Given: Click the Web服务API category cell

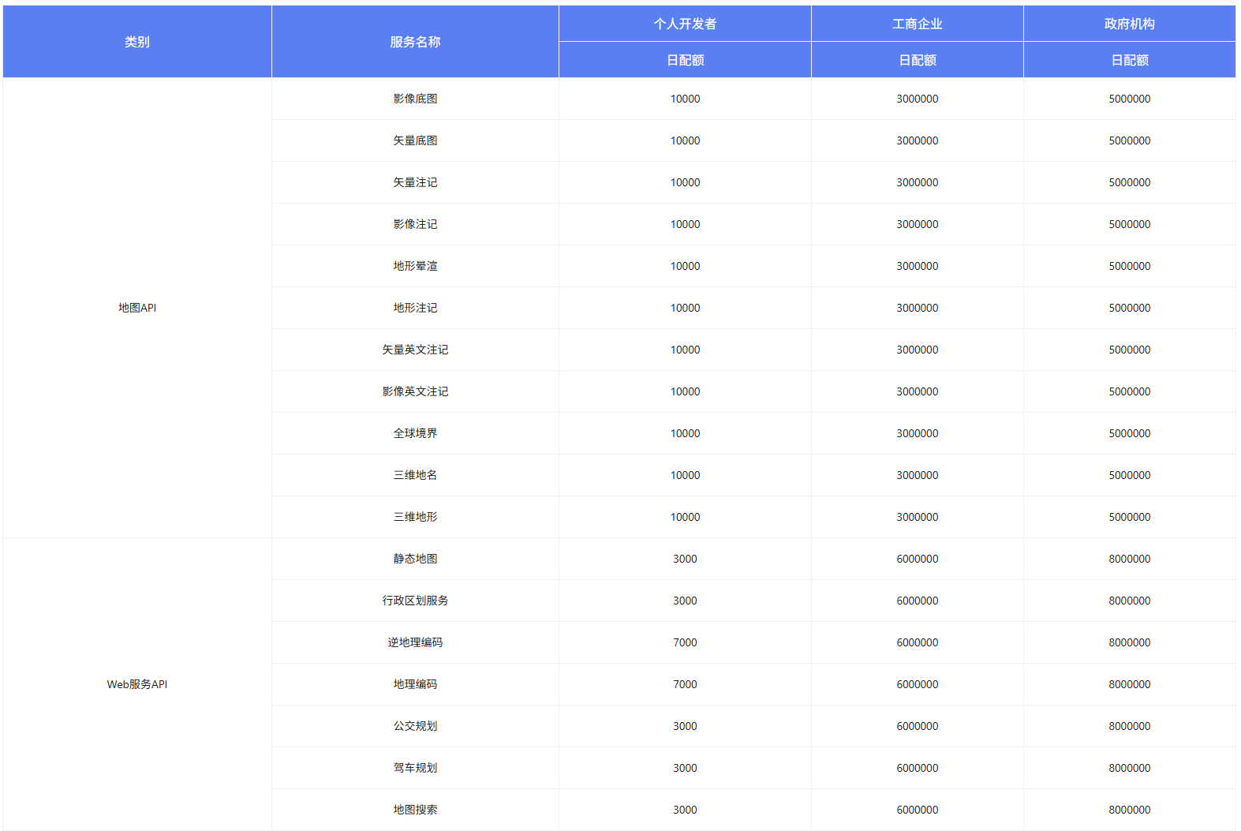Looking at the screenshot, I should 137,684.
